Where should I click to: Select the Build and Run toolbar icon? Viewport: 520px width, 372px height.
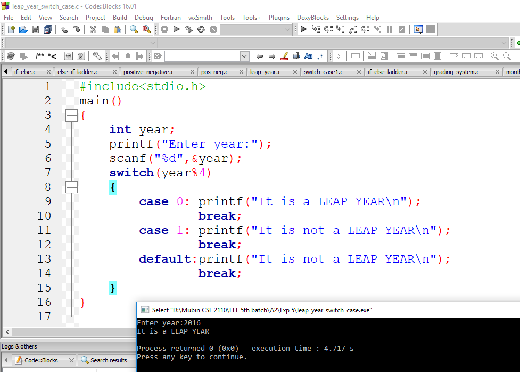[x=188, y=29]
